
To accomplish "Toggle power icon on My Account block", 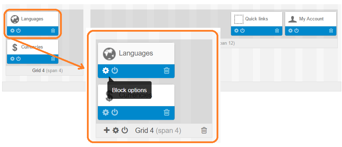I will [x=296, y=31].
